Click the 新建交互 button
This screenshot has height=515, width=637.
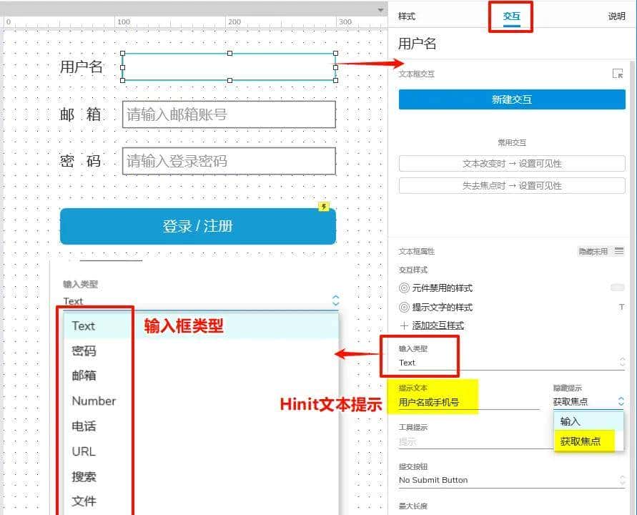[x=510, y=99]
